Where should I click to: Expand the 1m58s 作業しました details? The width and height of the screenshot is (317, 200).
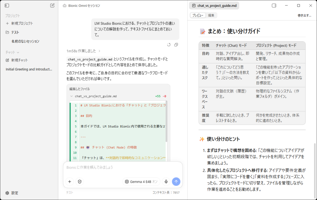coord(84,51)
